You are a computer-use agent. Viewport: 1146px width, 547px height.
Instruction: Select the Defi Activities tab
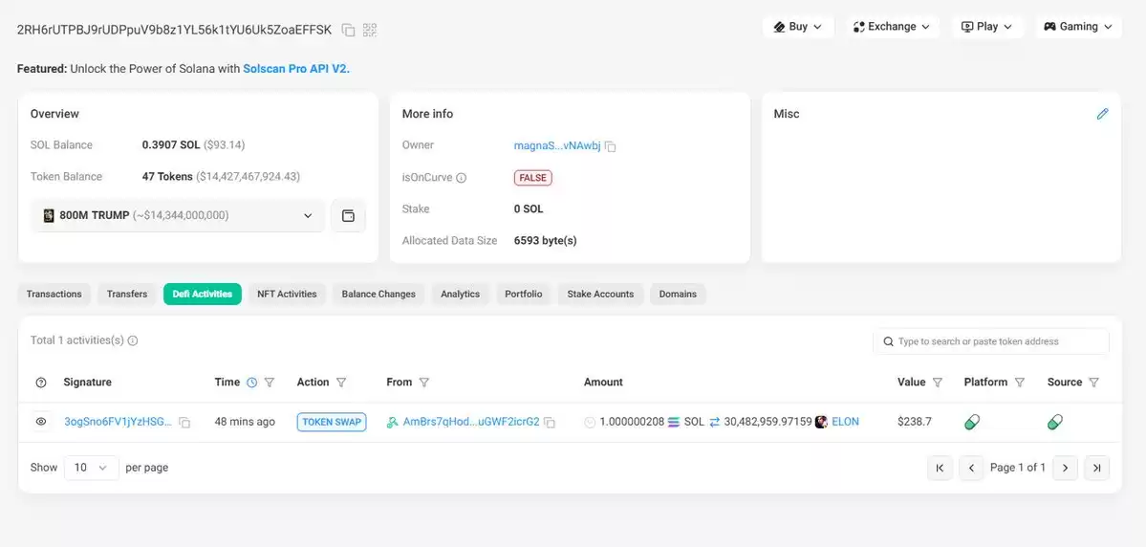[203, 294]
